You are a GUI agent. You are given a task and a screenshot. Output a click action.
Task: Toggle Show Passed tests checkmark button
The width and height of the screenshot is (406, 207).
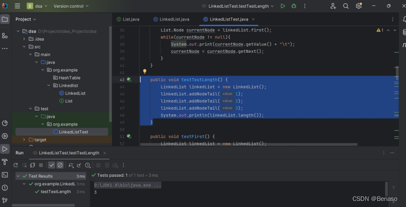pos(52,165)
